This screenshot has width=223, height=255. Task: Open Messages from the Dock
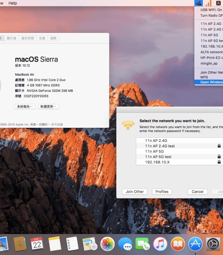125,244
